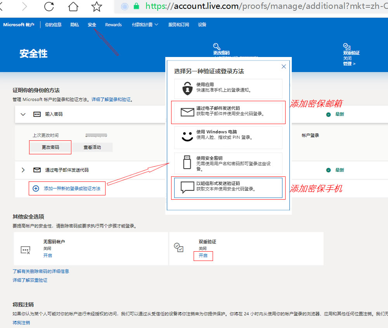Click the envelope icon in the email row
Viewport: 388px width, 328px height.
click(37, 170)
